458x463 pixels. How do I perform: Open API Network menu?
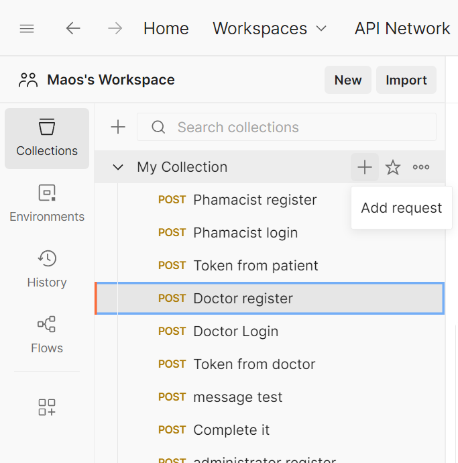pyautogui.click(x=402, y=29)
